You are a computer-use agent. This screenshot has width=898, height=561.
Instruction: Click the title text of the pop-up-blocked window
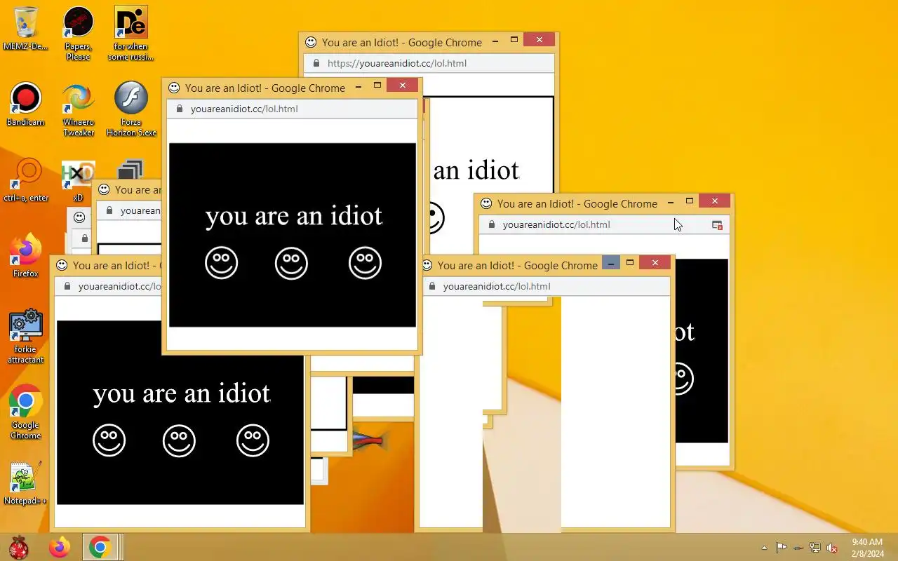577,203
